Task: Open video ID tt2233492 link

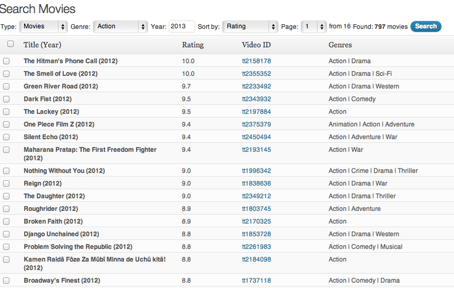Action: (x=256, y=87)
